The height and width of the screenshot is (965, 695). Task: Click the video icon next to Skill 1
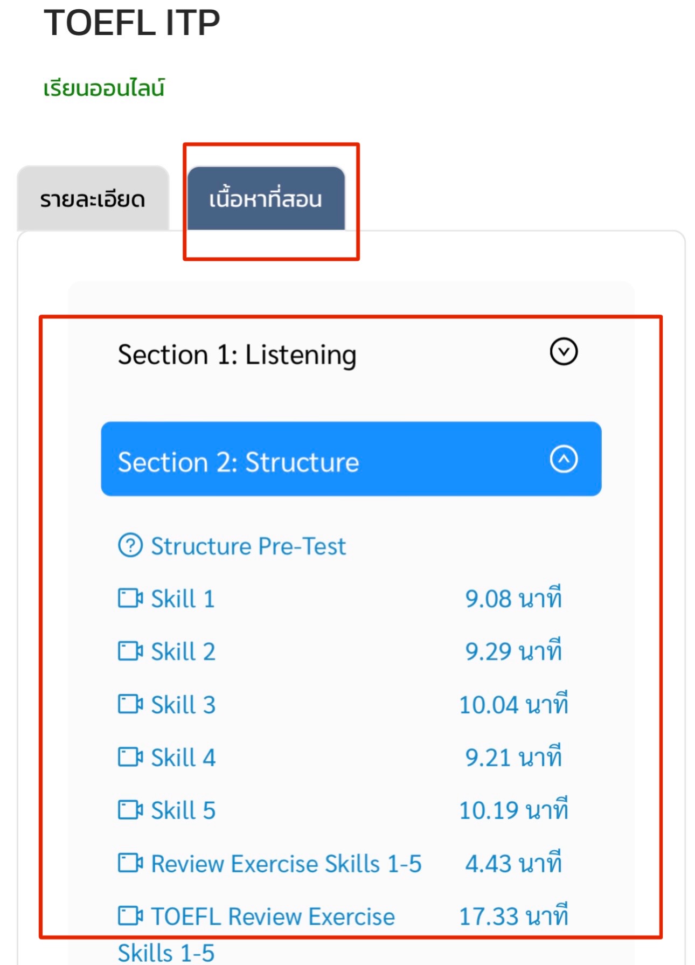point(130,598)
